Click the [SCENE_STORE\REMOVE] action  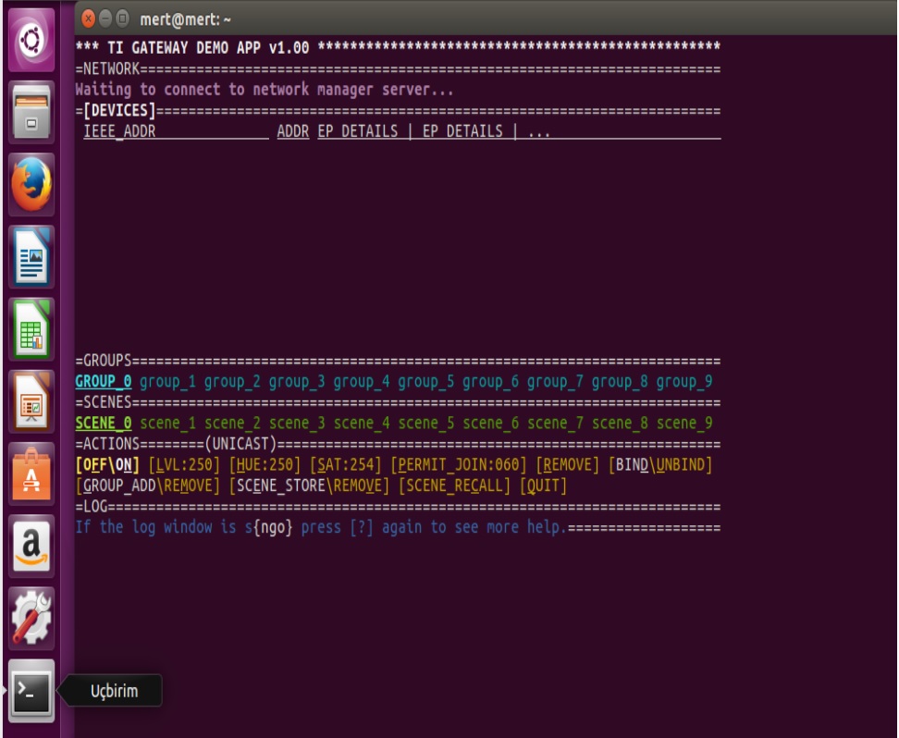[x=309, y=486]
